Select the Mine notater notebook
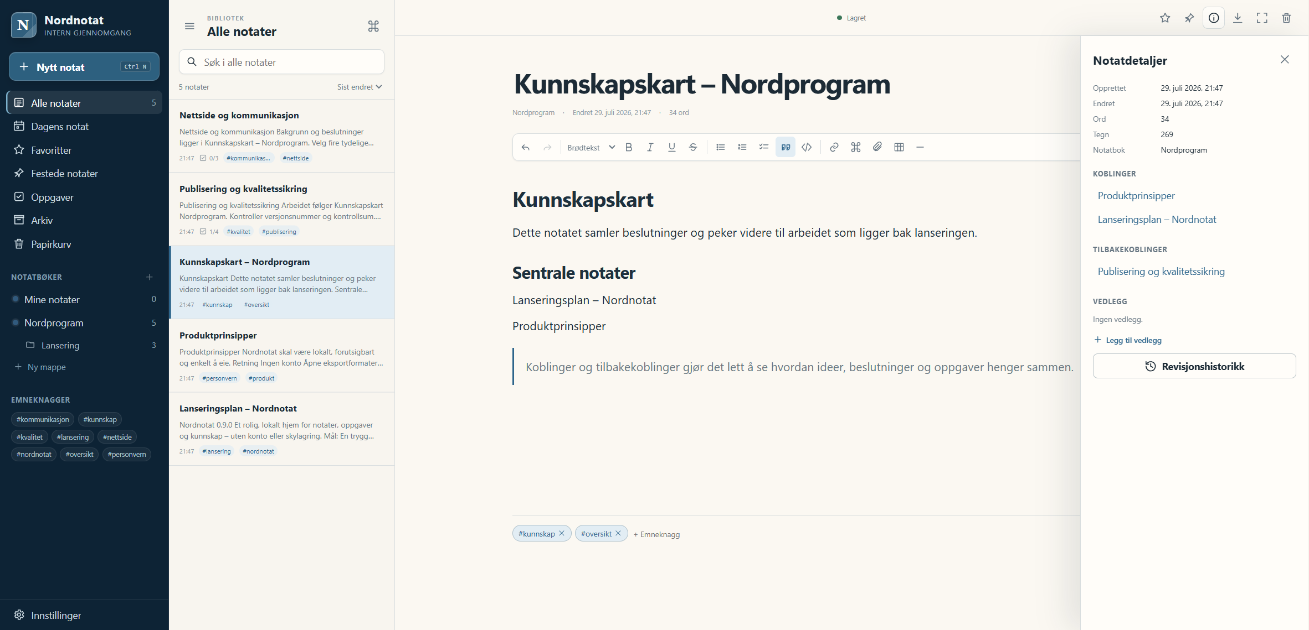Image resolution: width=1309 pixels, height=630 pixels. pyautogui.click(x=84, y=299)
